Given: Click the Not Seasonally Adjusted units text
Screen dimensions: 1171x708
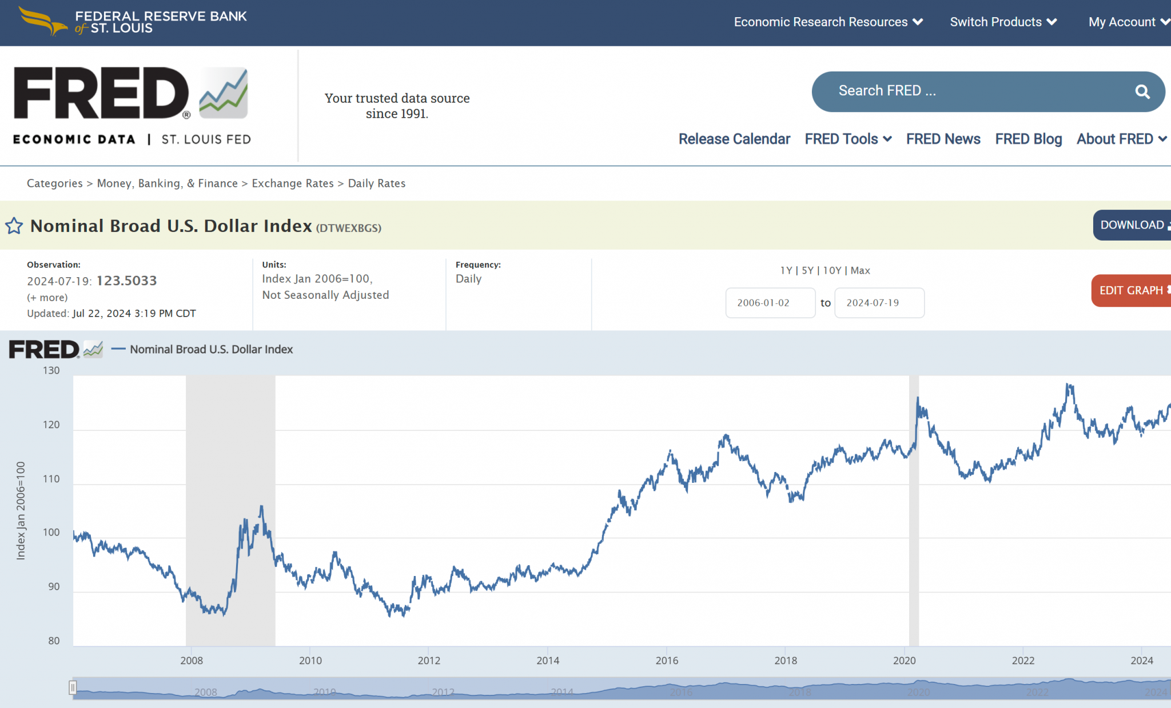Looking at the screenshot, I should click(325, 295).
